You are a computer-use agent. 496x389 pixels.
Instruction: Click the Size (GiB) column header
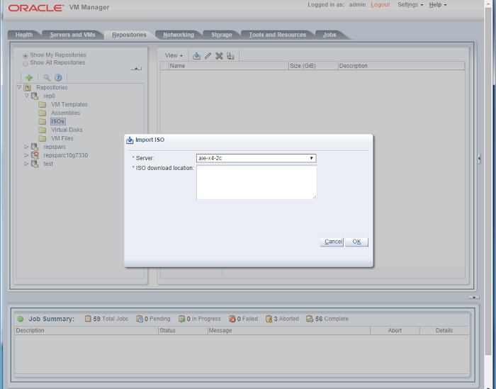pos(313,66)
